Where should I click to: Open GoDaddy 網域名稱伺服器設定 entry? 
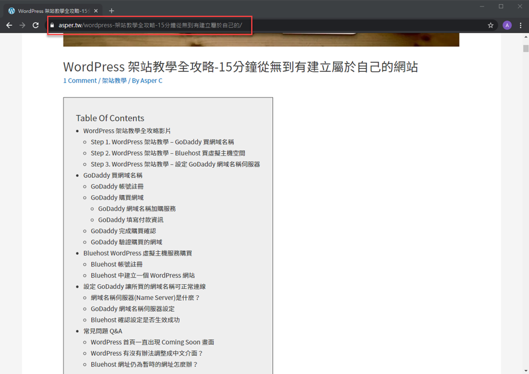pos(132,309)
